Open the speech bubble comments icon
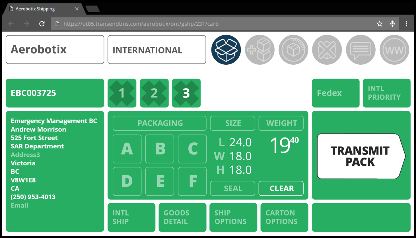 click(361, 50)
